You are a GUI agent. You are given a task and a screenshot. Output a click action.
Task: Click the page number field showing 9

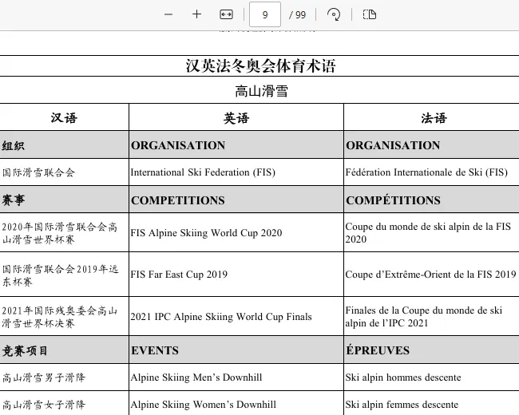(265, 14)
